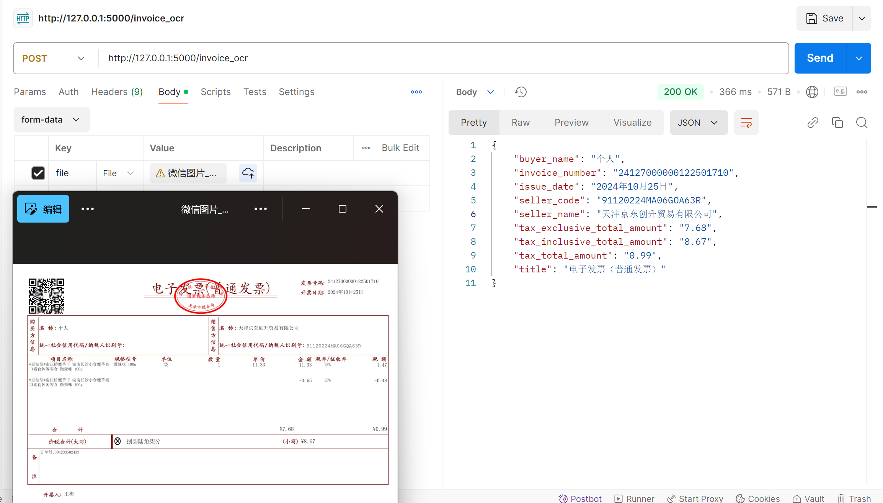Click the Save button

(824, 18)
